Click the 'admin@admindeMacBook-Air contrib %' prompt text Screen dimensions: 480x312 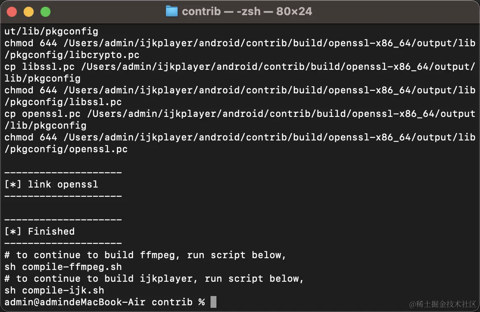(x=104, y=302)
